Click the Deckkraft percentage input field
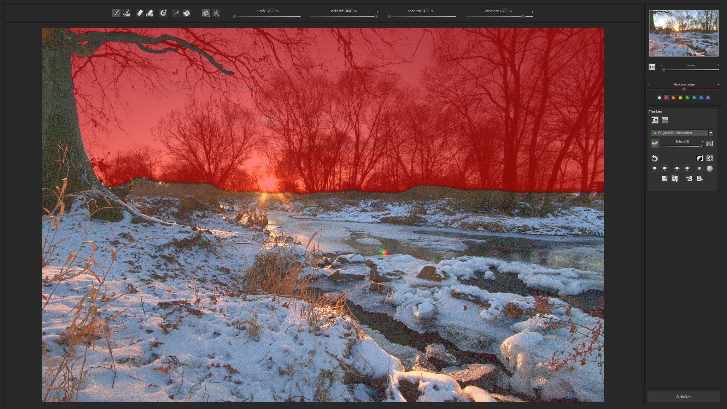This screenshot has width=727, height=409. (348, 11)
